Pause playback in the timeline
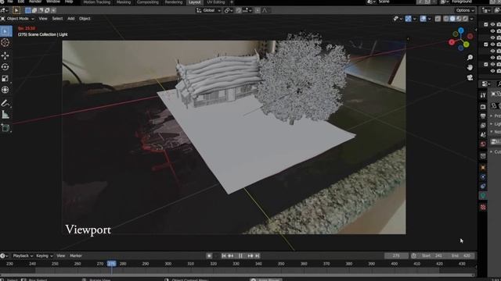501x281 pixels. pos(240,256)
